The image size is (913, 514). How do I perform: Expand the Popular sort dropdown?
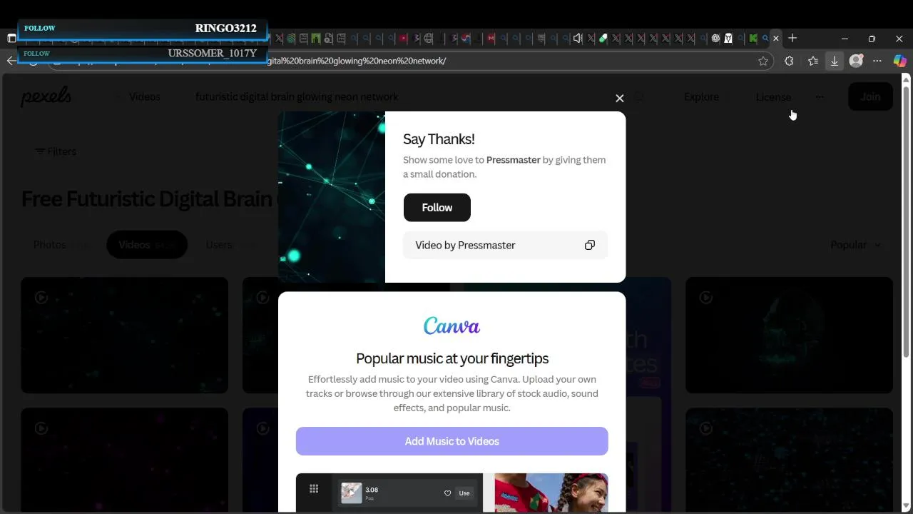tap(855, 245)
